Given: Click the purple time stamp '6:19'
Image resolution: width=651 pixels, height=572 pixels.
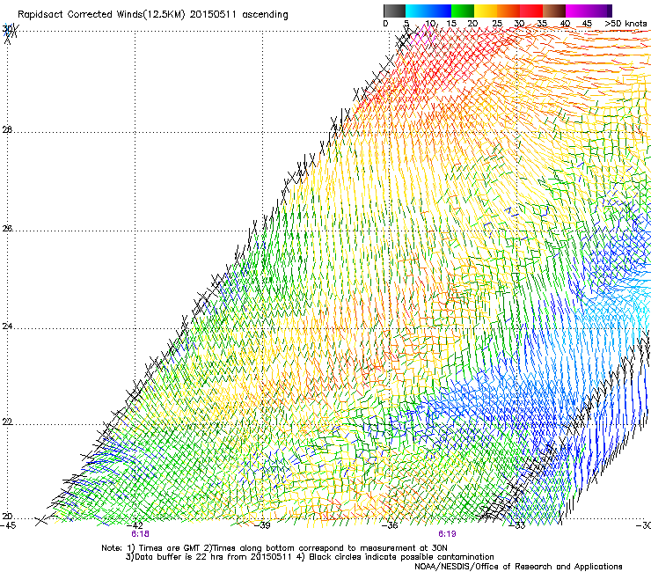Looking at the screenshot, I should pos(447,534).
